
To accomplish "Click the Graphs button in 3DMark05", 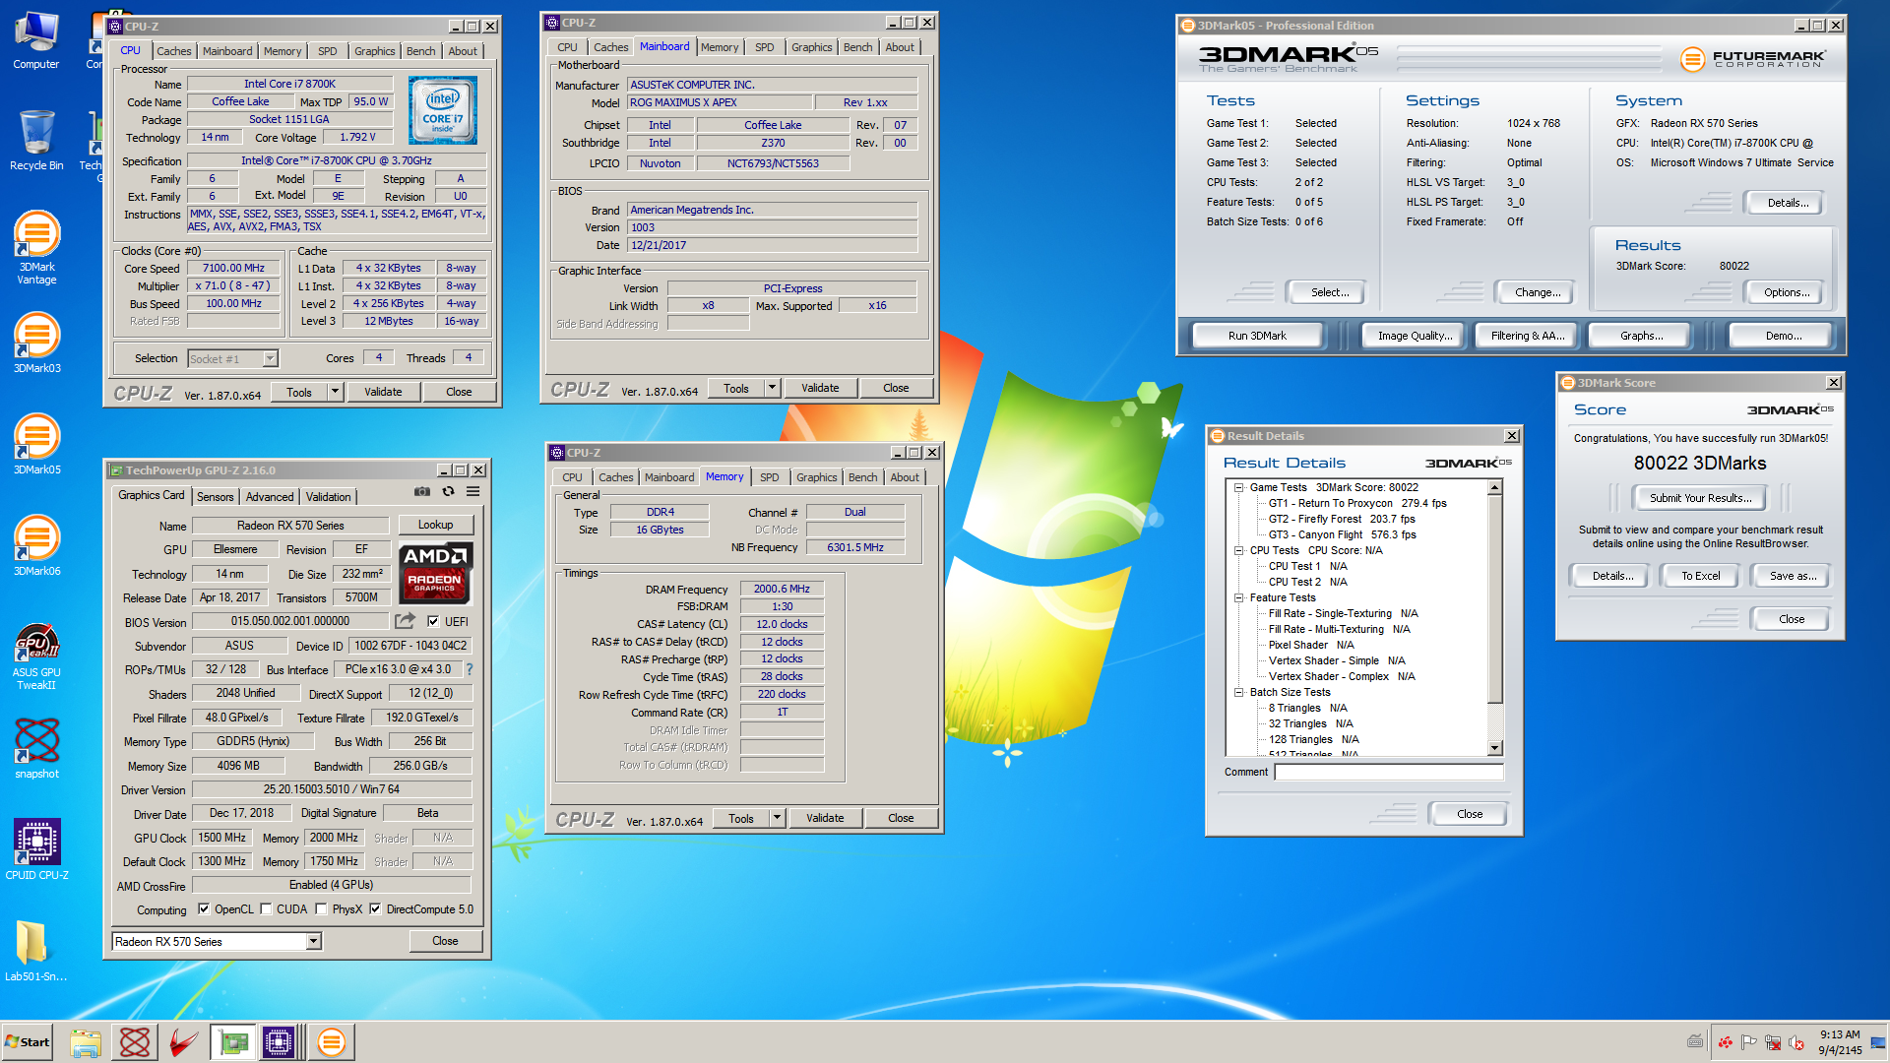I will pyautogui.click(x=1641, y=336).
